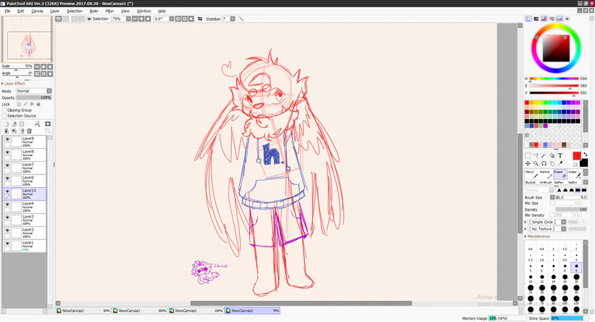The image size is (595, 322).
Task: Flip canvas view horizontally
Action: (x=200, y=19)
